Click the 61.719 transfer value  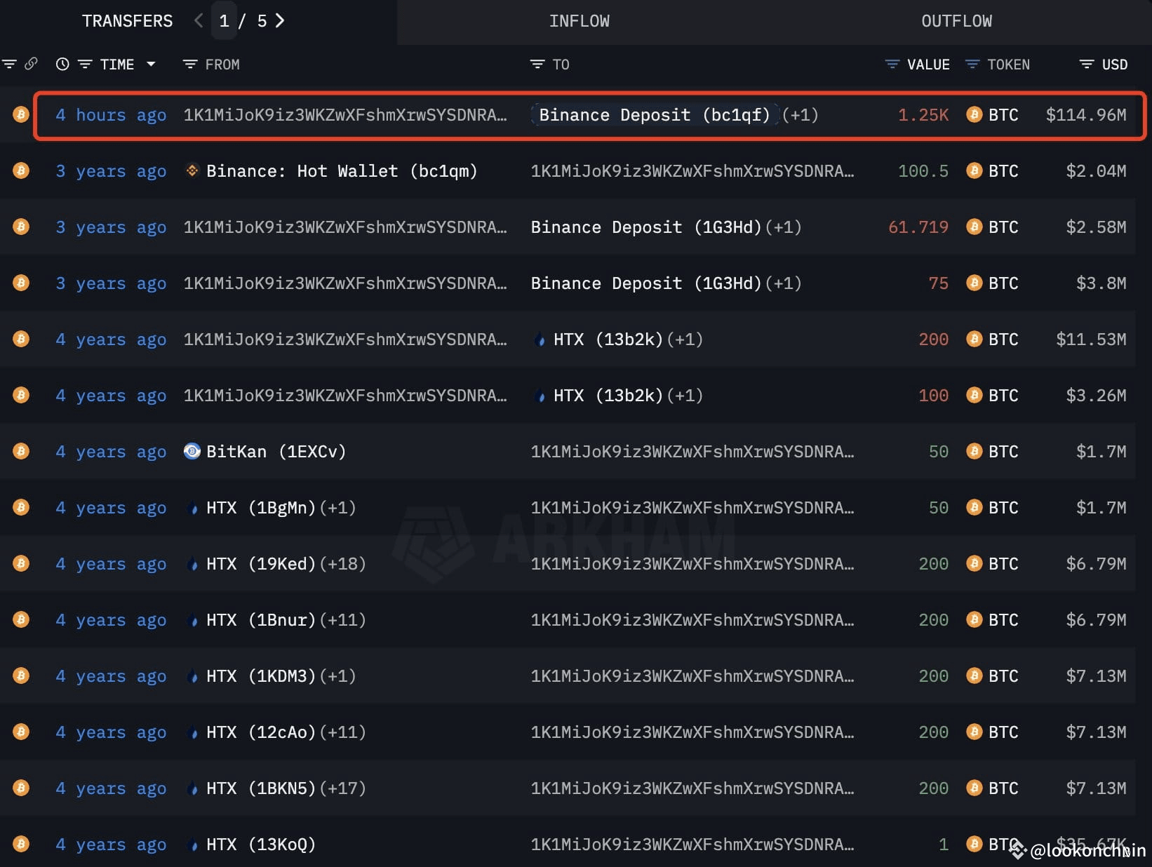[918, 227]
